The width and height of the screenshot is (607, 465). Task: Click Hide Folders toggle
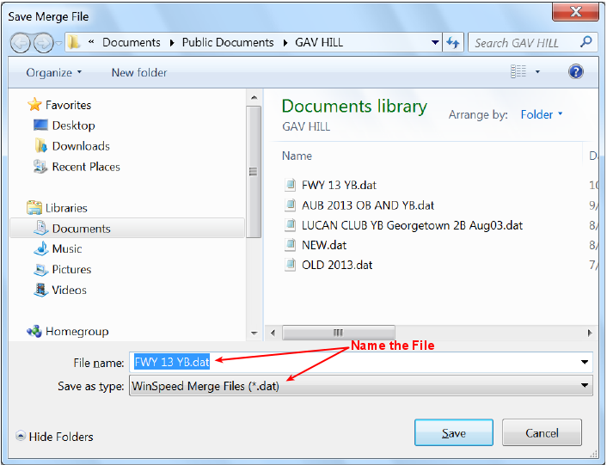[54, 437]
